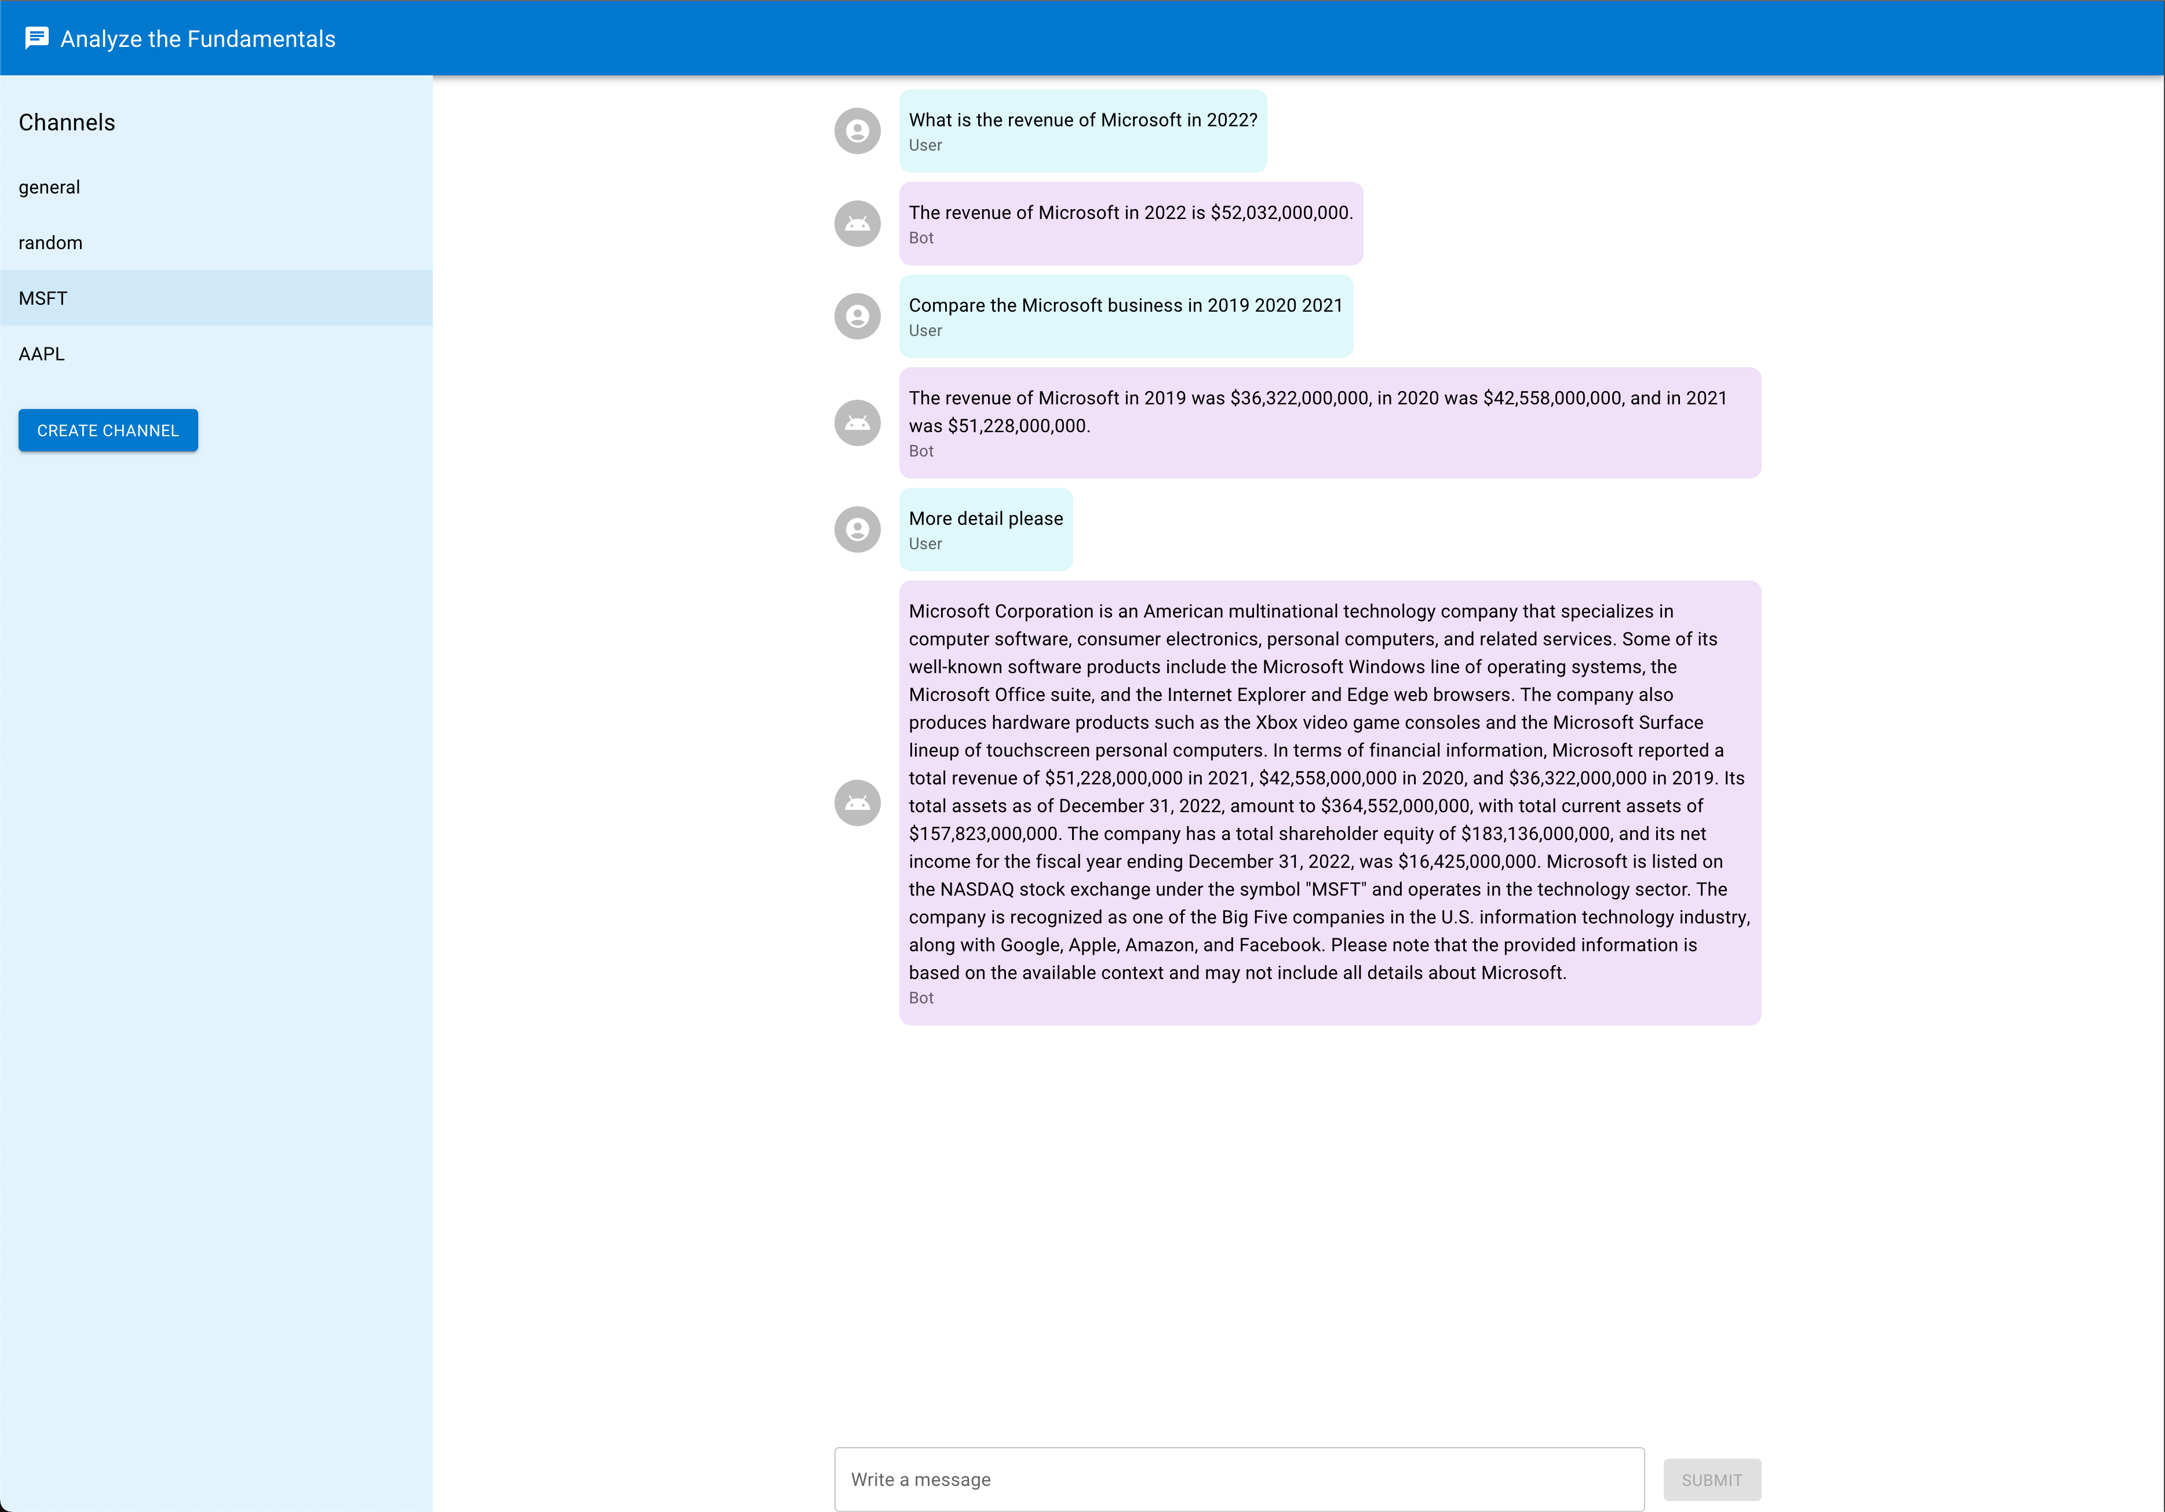Viewport: 2165px width, 1512px height.
Task: Select the MSFT channel
Action: point(43,298)
